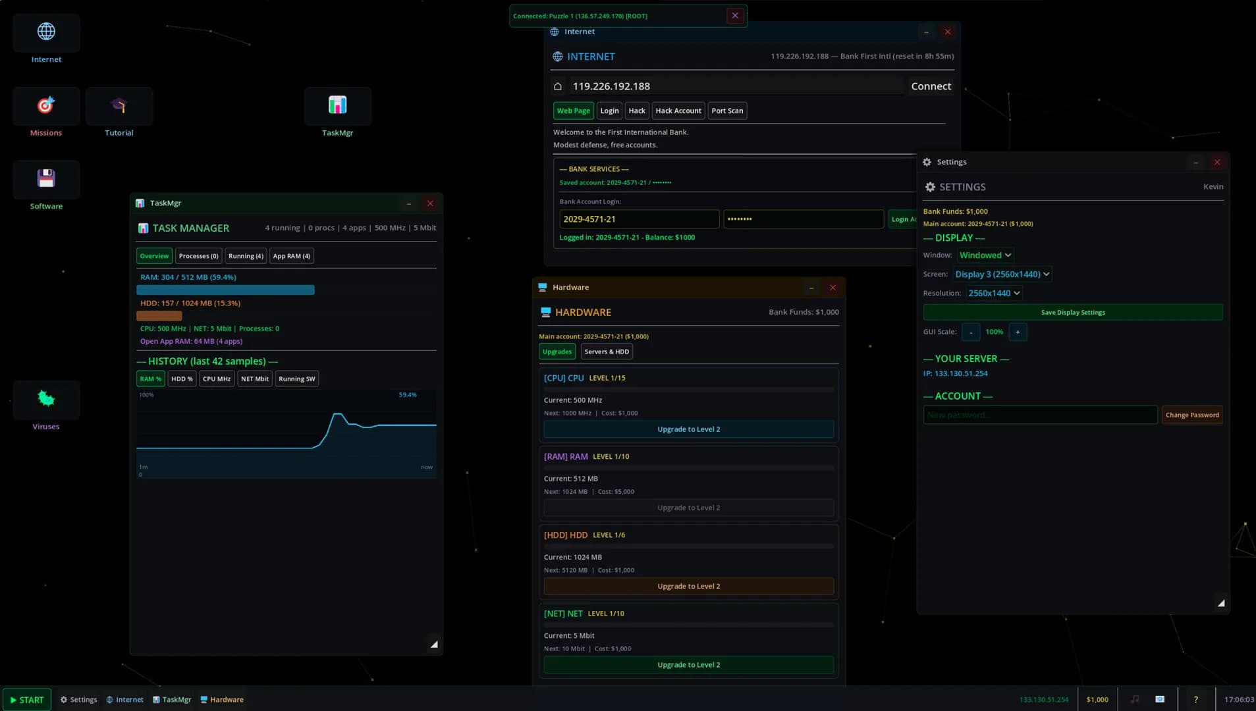
Task: Open the Window mode dropdown
Action: pos(985,255)
